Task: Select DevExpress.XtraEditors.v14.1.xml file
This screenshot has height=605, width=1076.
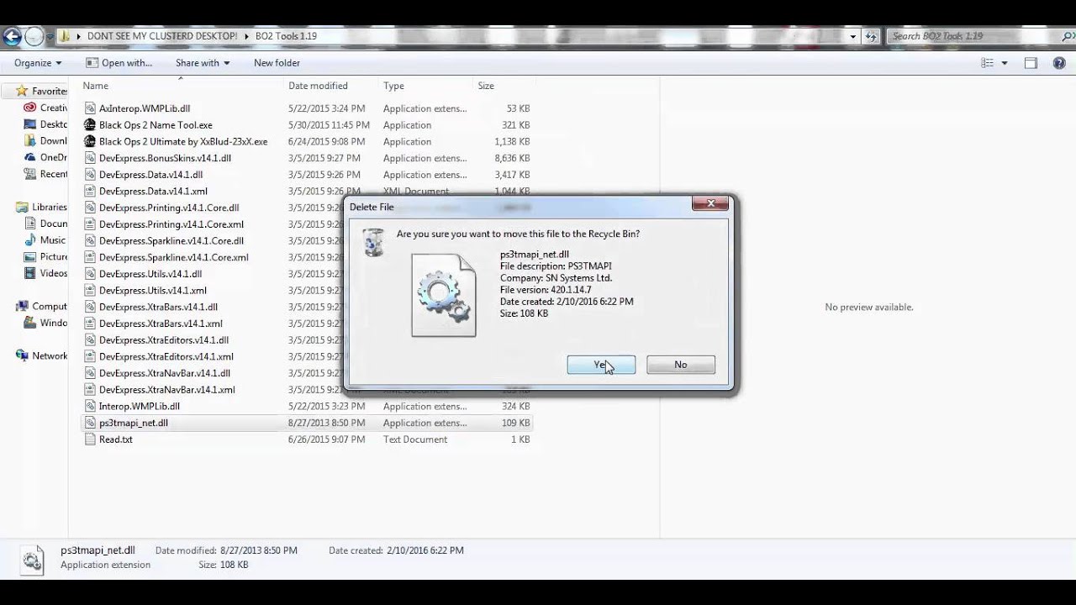Action: tap(166, 357)
